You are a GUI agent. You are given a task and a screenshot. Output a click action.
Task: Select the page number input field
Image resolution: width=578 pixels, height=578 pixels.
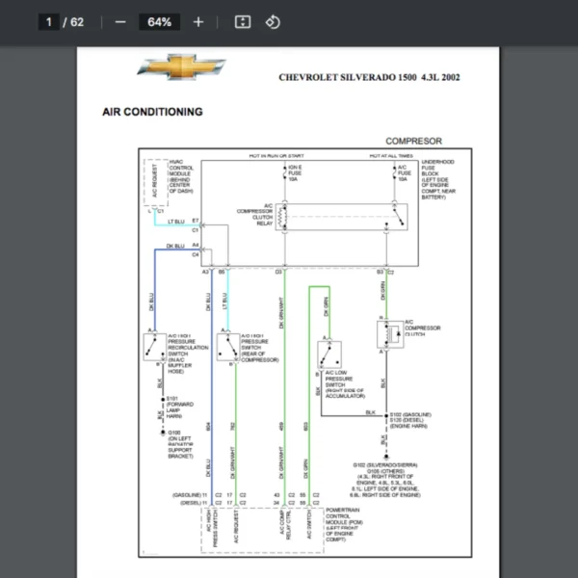tap(50, 22)
